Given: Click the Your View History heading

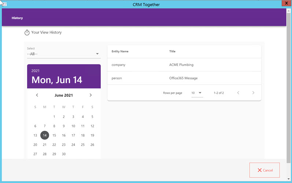Looking at the screenshot, I should pos(47,32).
